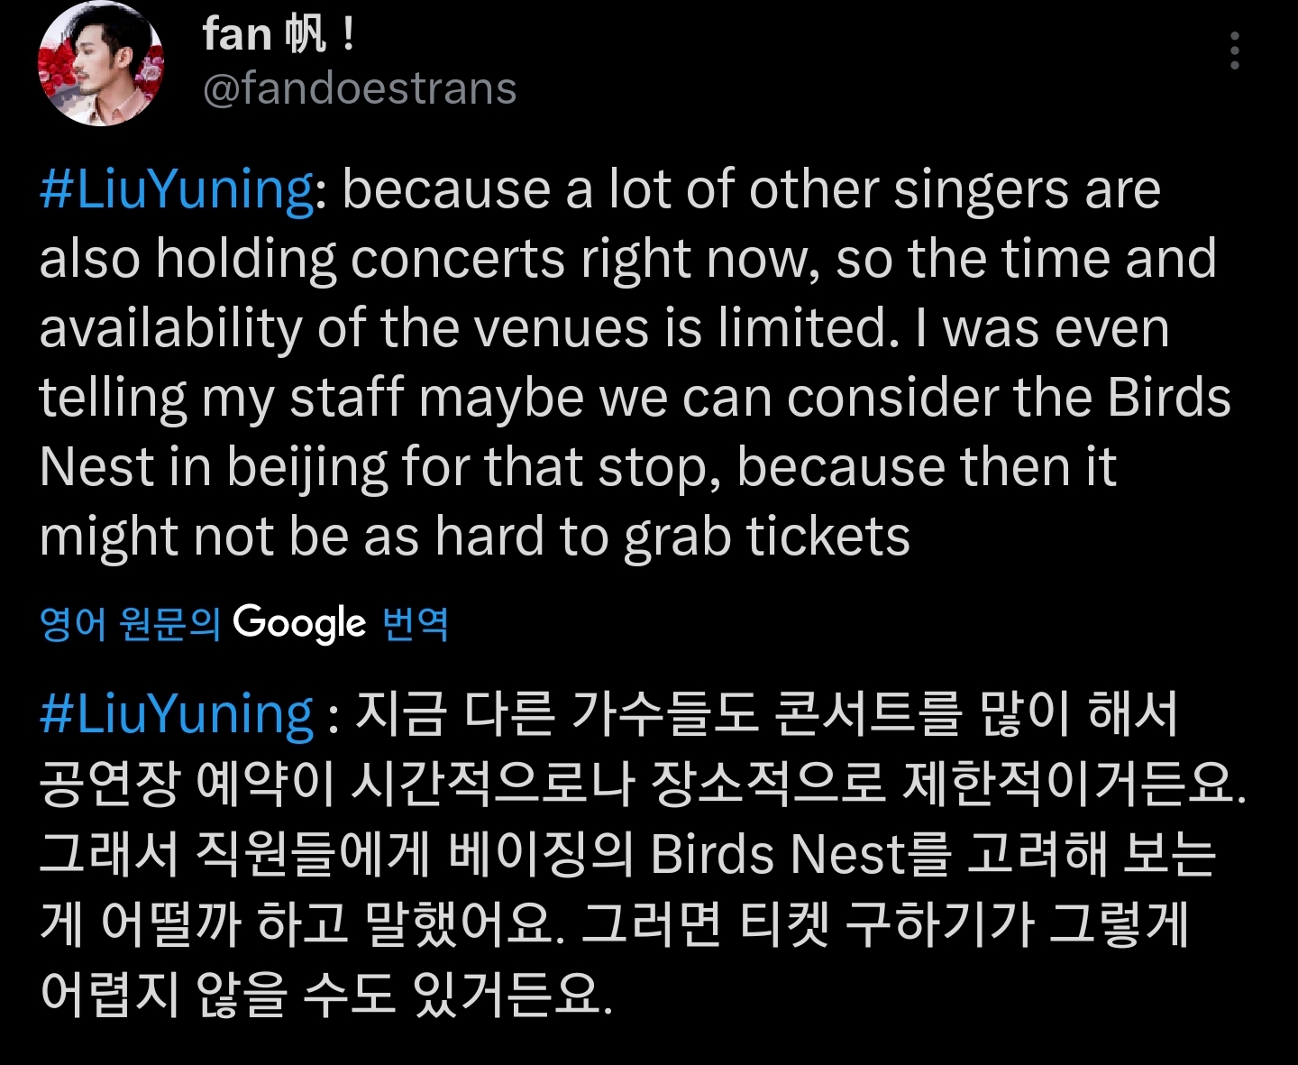Click the '영어 원문의' translation source text
1298x1065 pixels.
click(130, 623)
